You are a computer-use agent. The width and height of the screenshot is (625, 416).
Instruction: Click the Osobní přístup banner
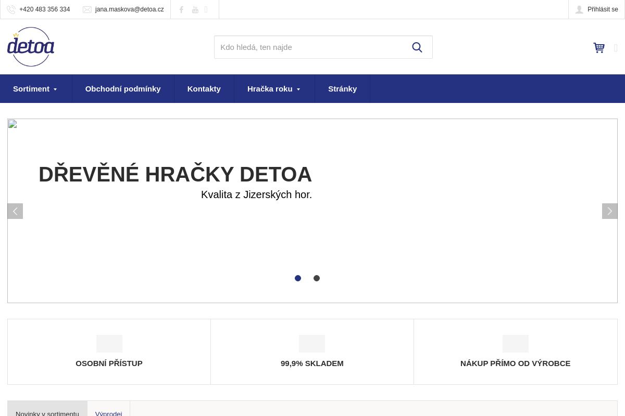tap(109, 352)
